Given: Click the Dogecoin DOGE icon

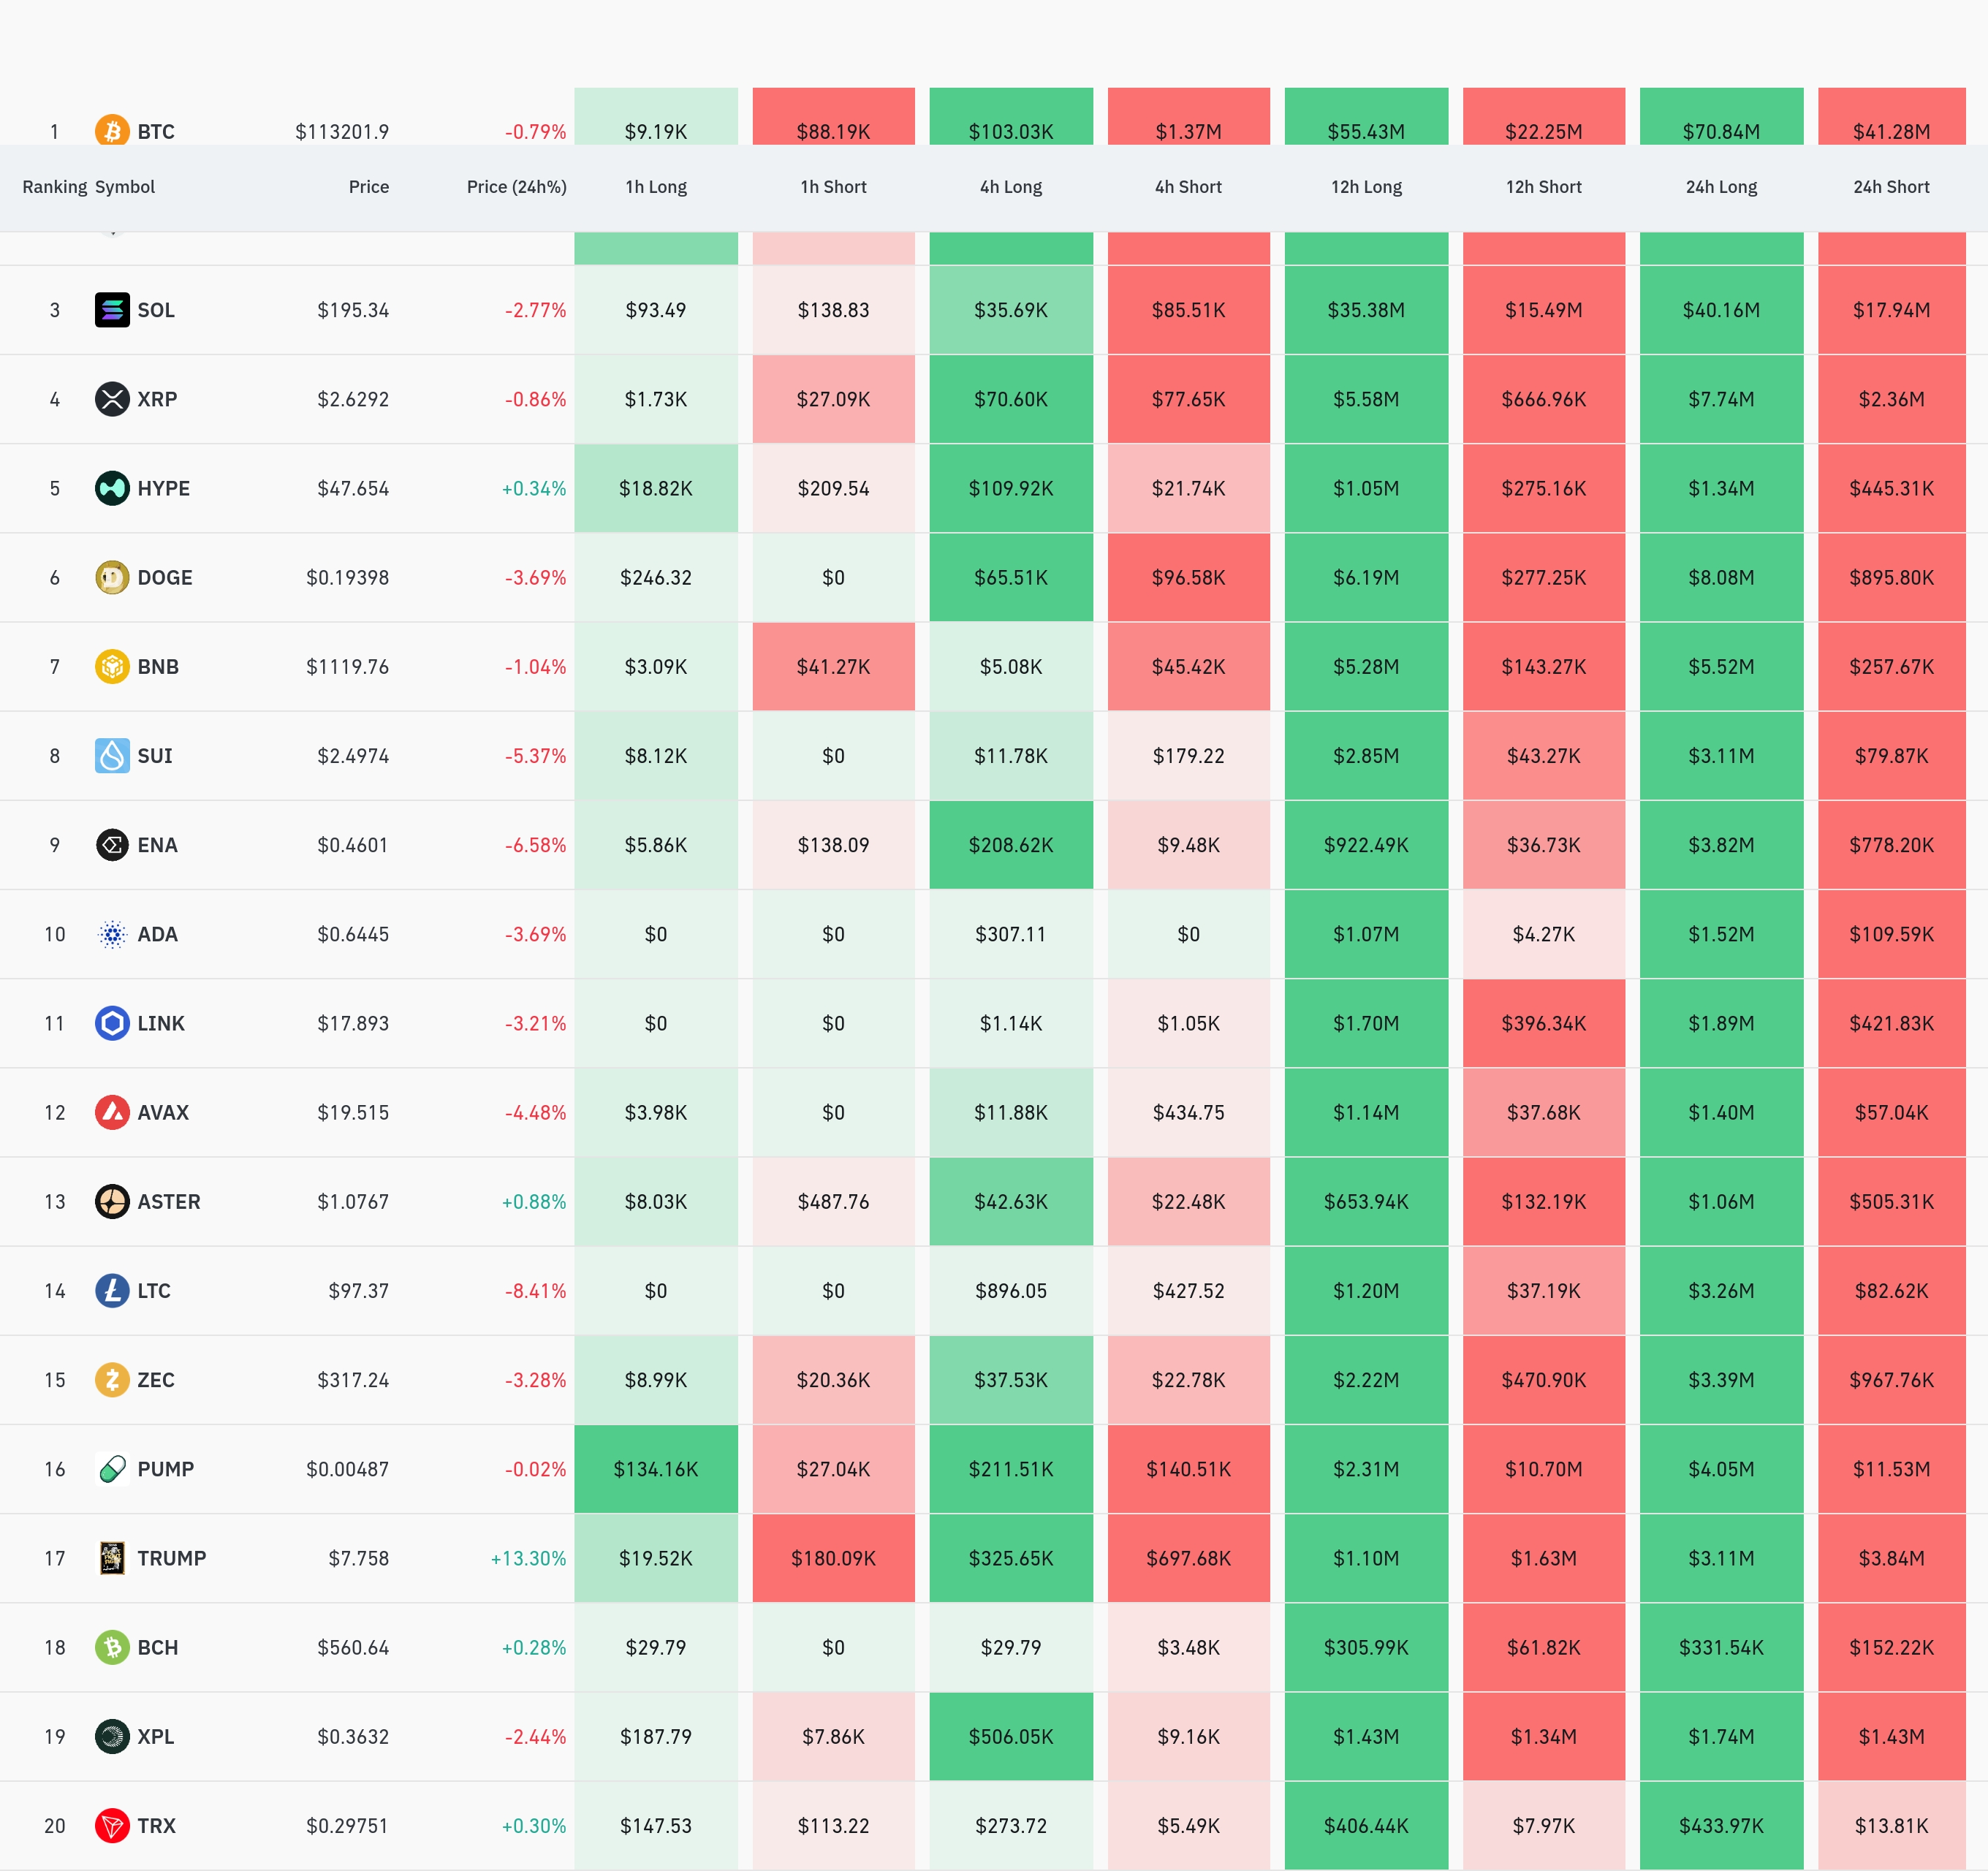Looking at the screenshot, I should 112,577.
